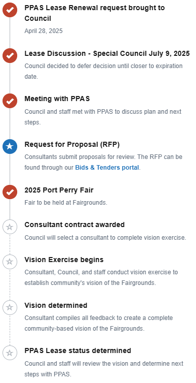This screenshot has height=383, width=196.
Task: Click the checkmark icon next to Lease Discussion
Action: [x=10, y=56]
